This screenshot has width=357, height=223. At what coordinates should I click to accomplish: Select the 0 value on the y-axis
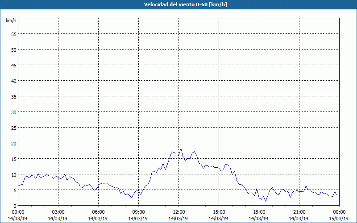pos(15,206)
